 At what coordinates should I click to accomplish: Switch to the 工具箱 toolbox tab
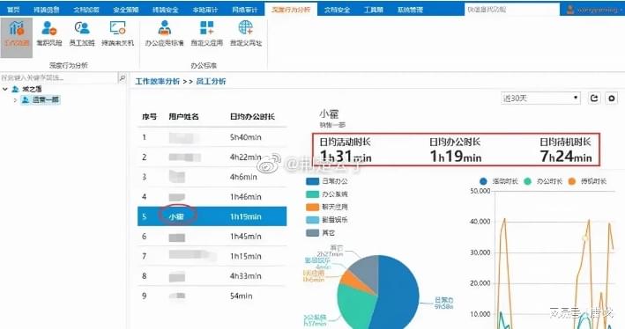pyautogui.click(x=374, y=10)
